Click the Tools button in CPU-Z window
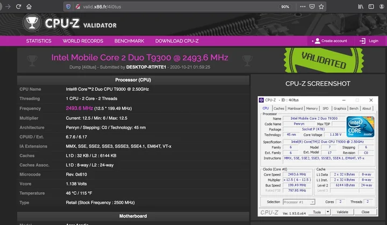 (317, 212)
